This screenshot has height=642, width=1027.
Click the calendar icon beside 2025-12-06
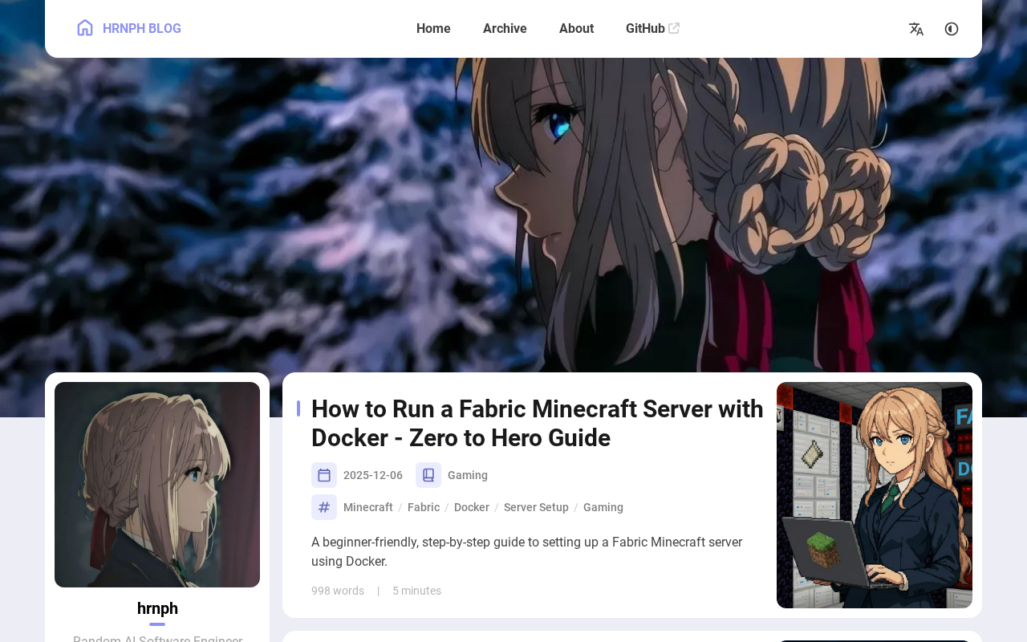[324, 475]
